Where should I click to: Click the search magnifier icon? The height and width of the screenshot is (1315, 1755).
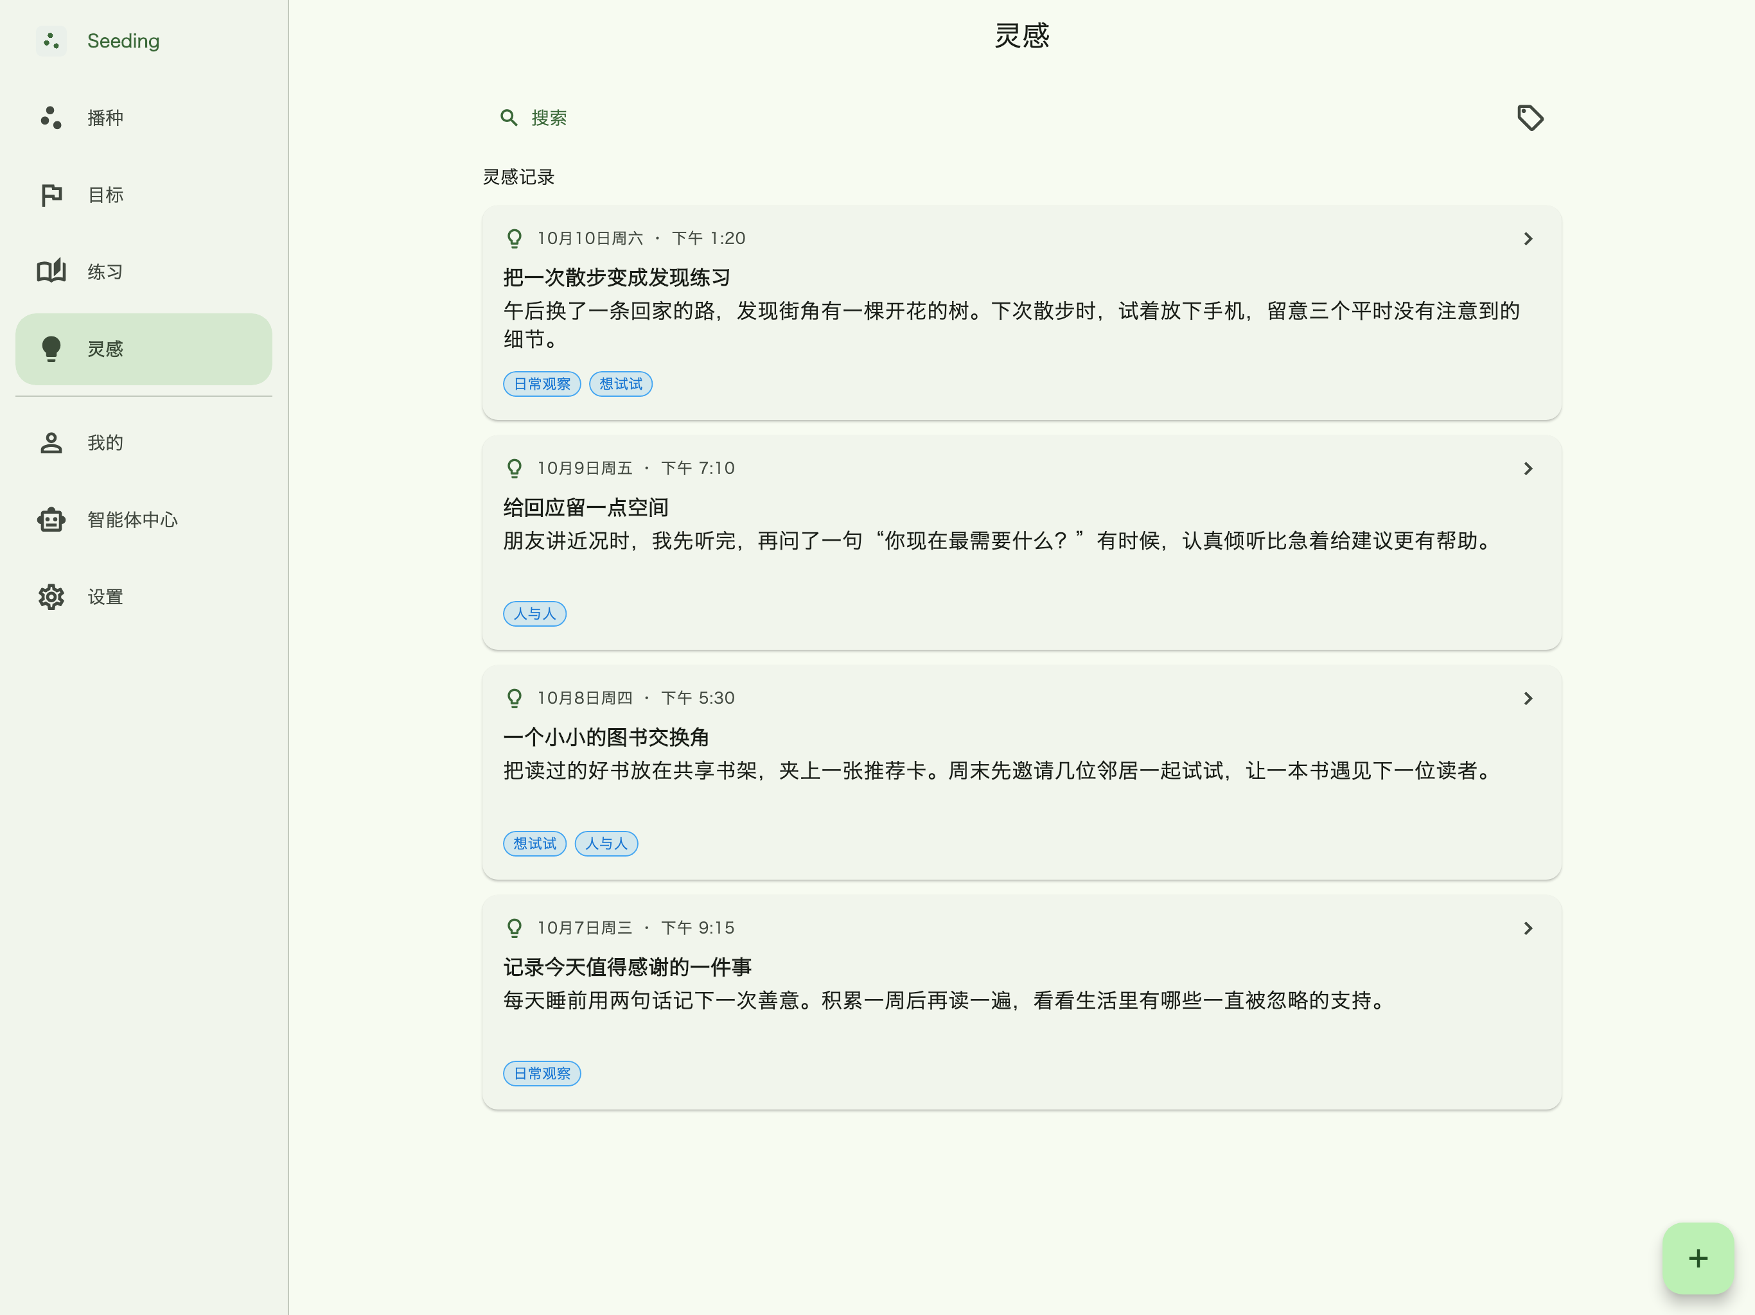pos(509,118)
